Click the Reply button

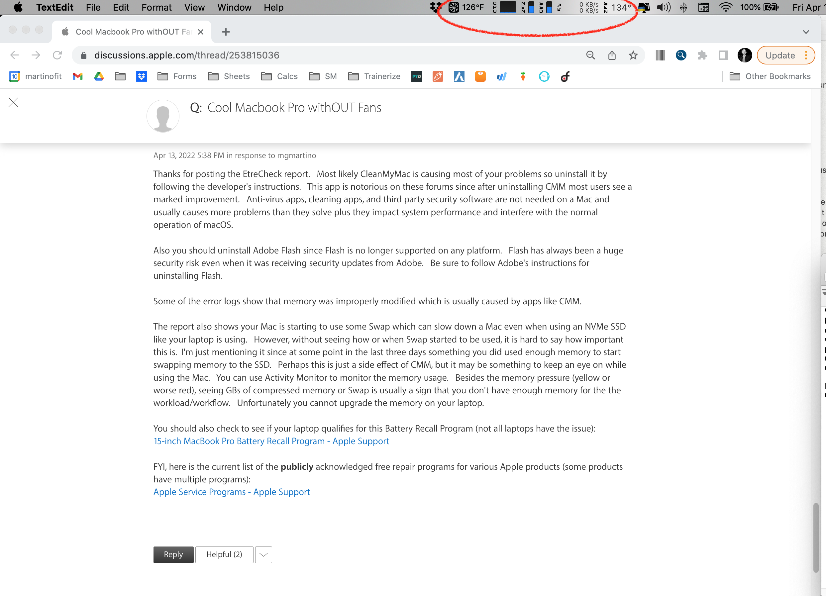[x=173, y=554]
